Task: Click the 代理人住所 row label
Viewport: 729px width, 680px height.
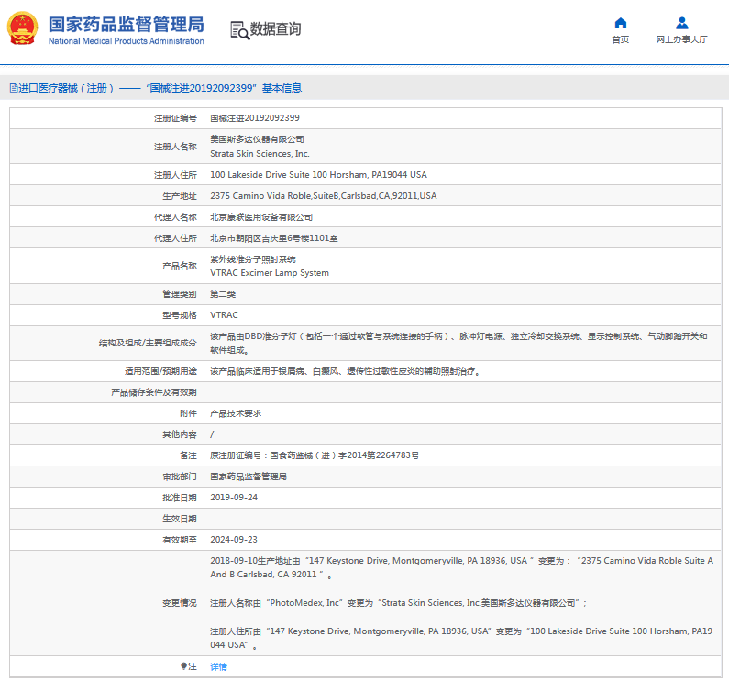Action: (175, 238)
